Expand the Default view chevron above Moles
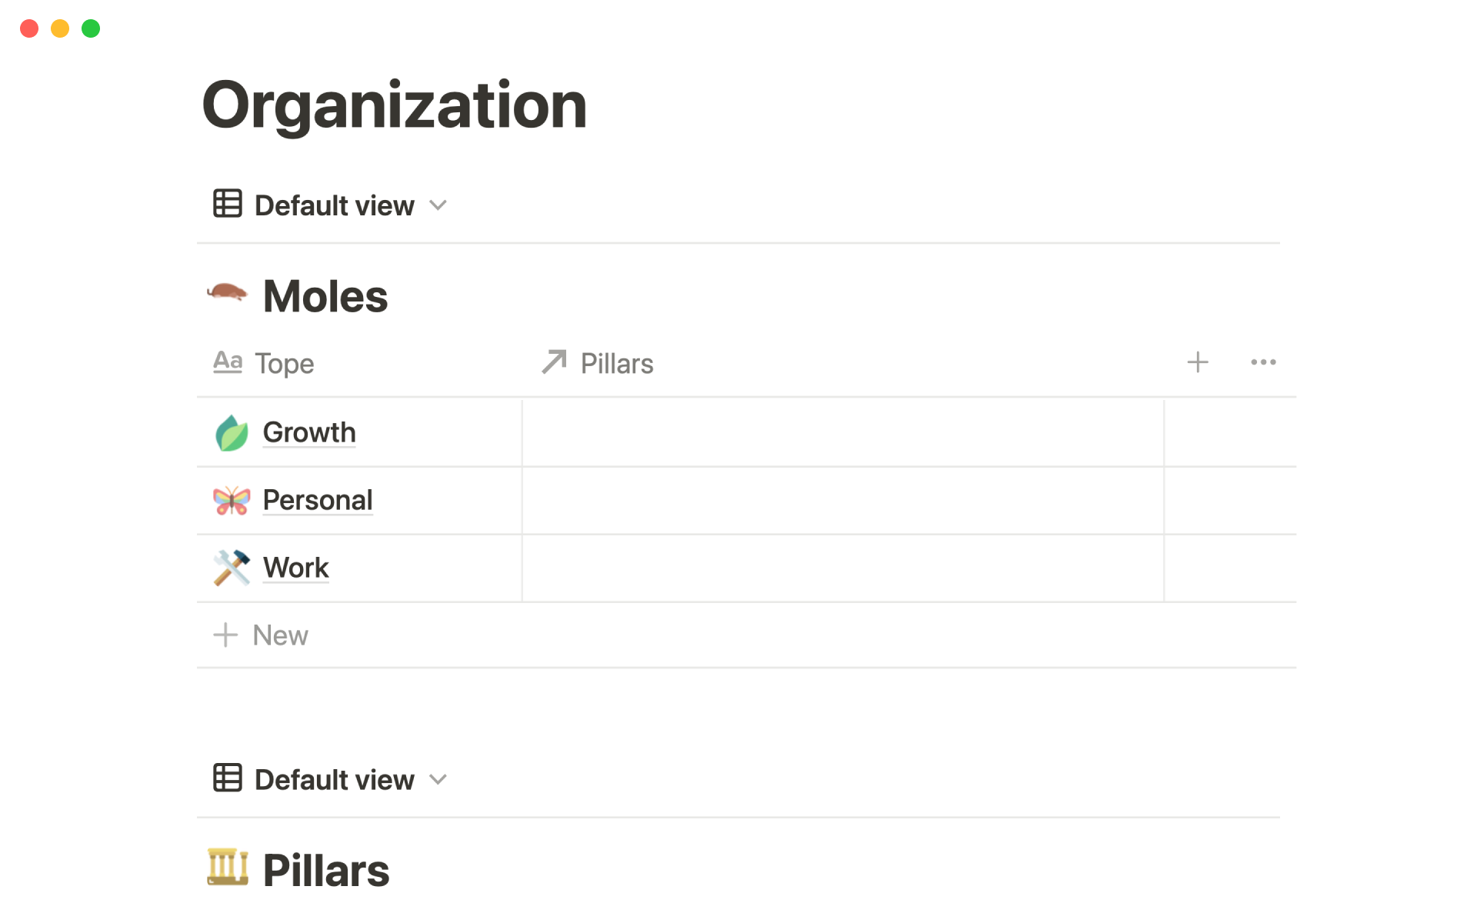1477x923 pixels. [438, 205]
